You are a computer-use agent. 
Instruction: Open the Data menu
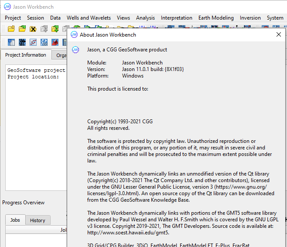tap(55, 18)
